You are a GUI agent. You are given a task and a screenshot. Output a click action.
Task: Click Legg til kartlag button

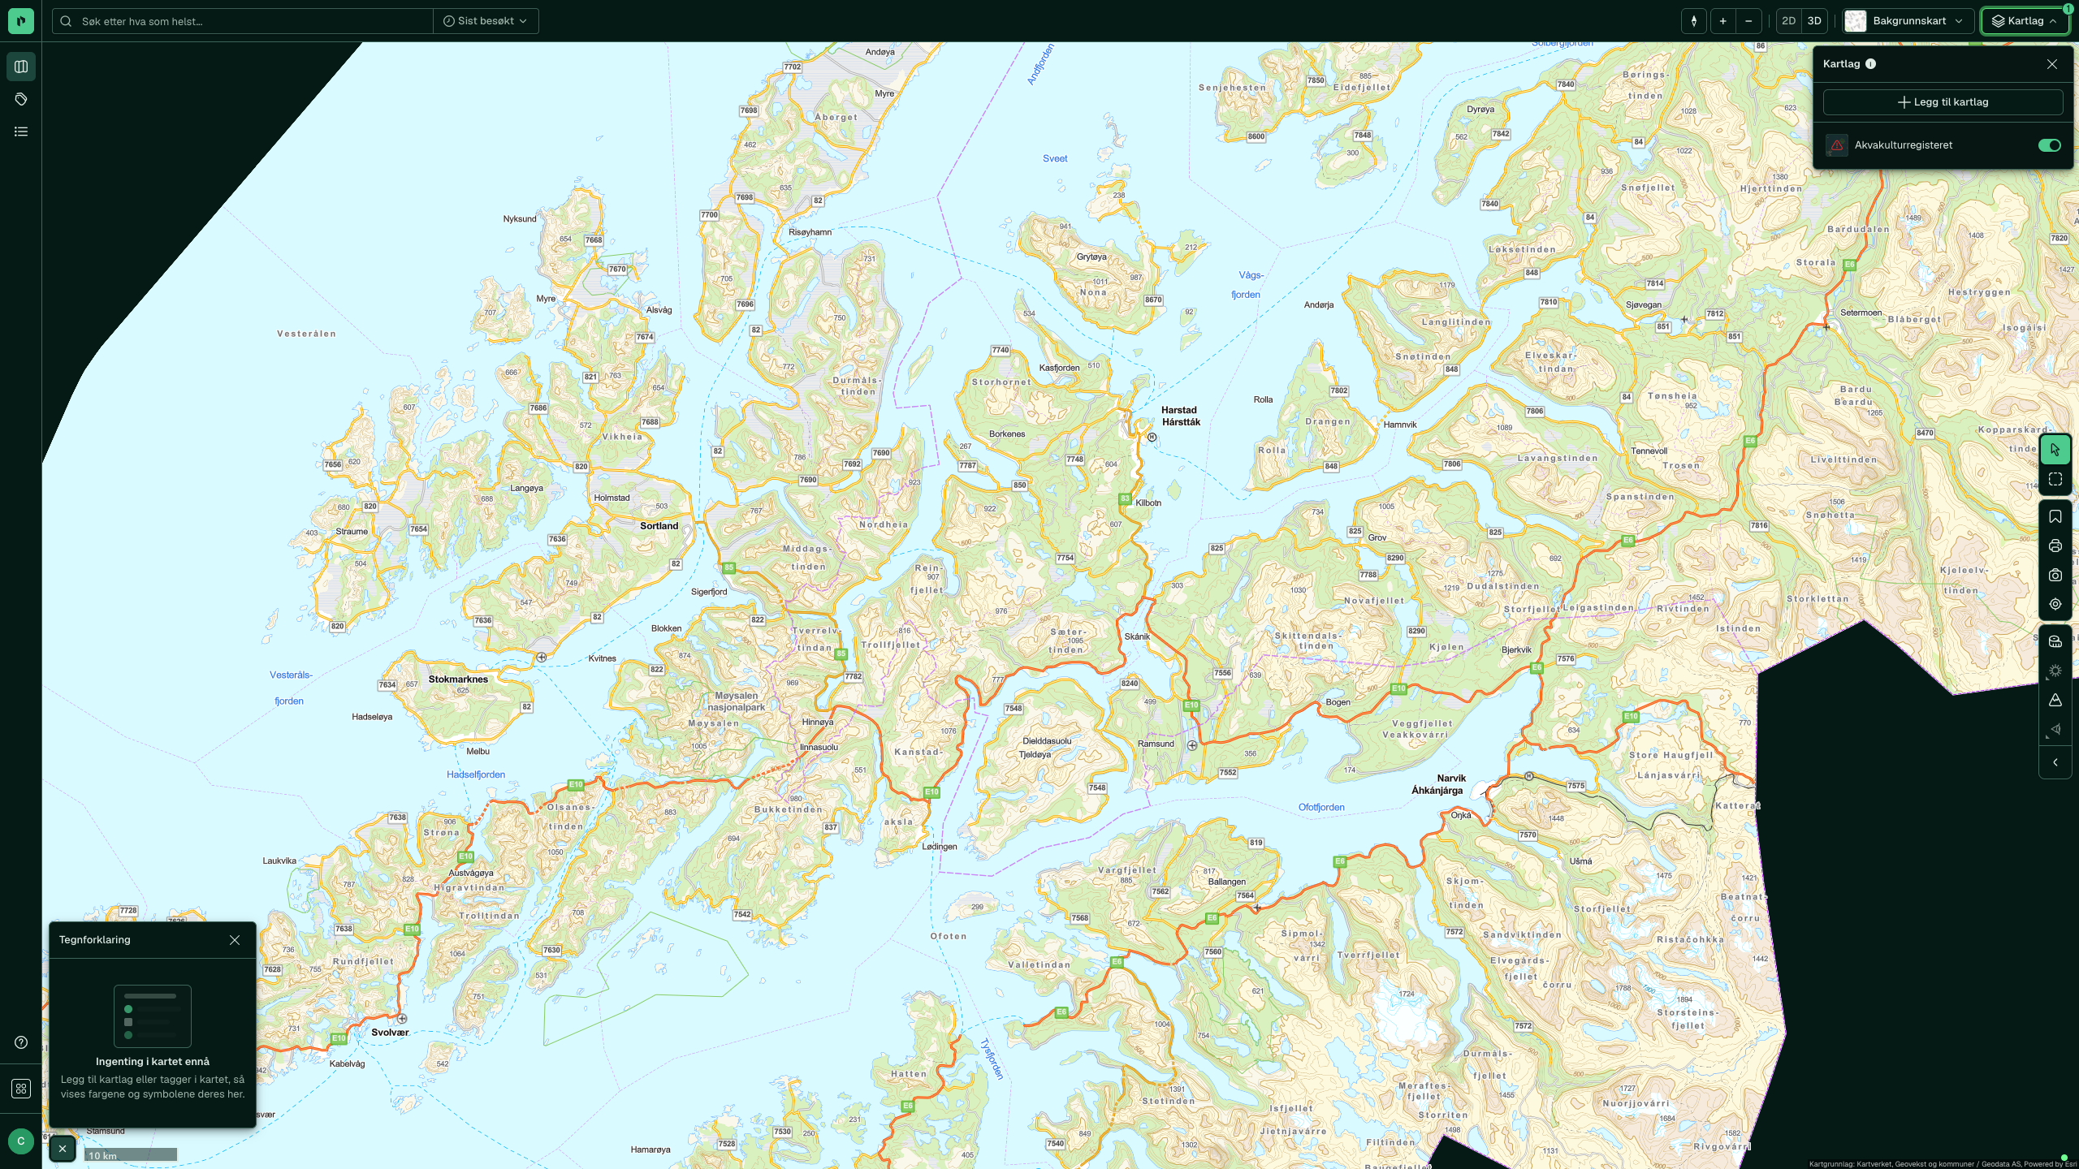[x=1943, y=102]
